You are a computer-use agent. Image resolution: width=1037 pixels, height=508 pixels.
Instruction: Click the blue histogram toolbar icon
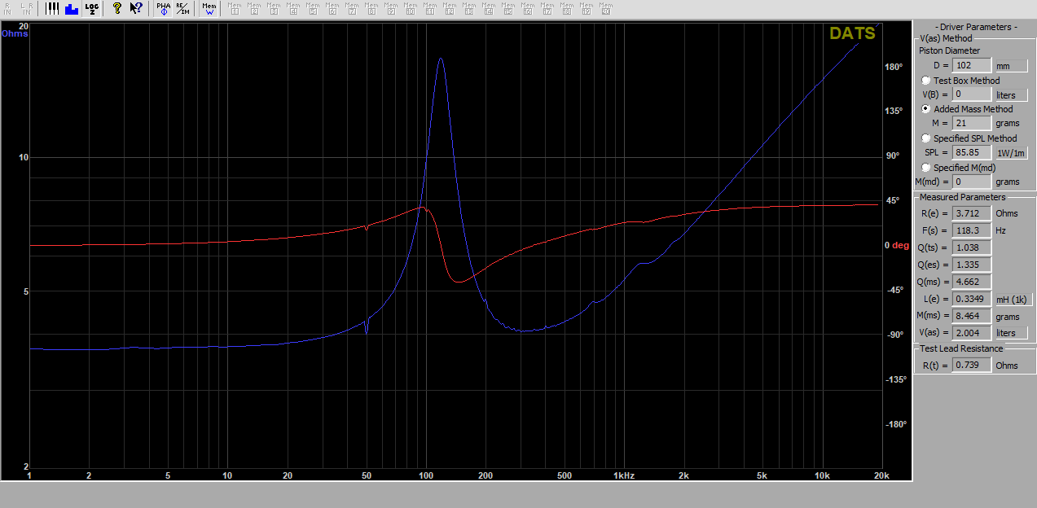point(71,9)
